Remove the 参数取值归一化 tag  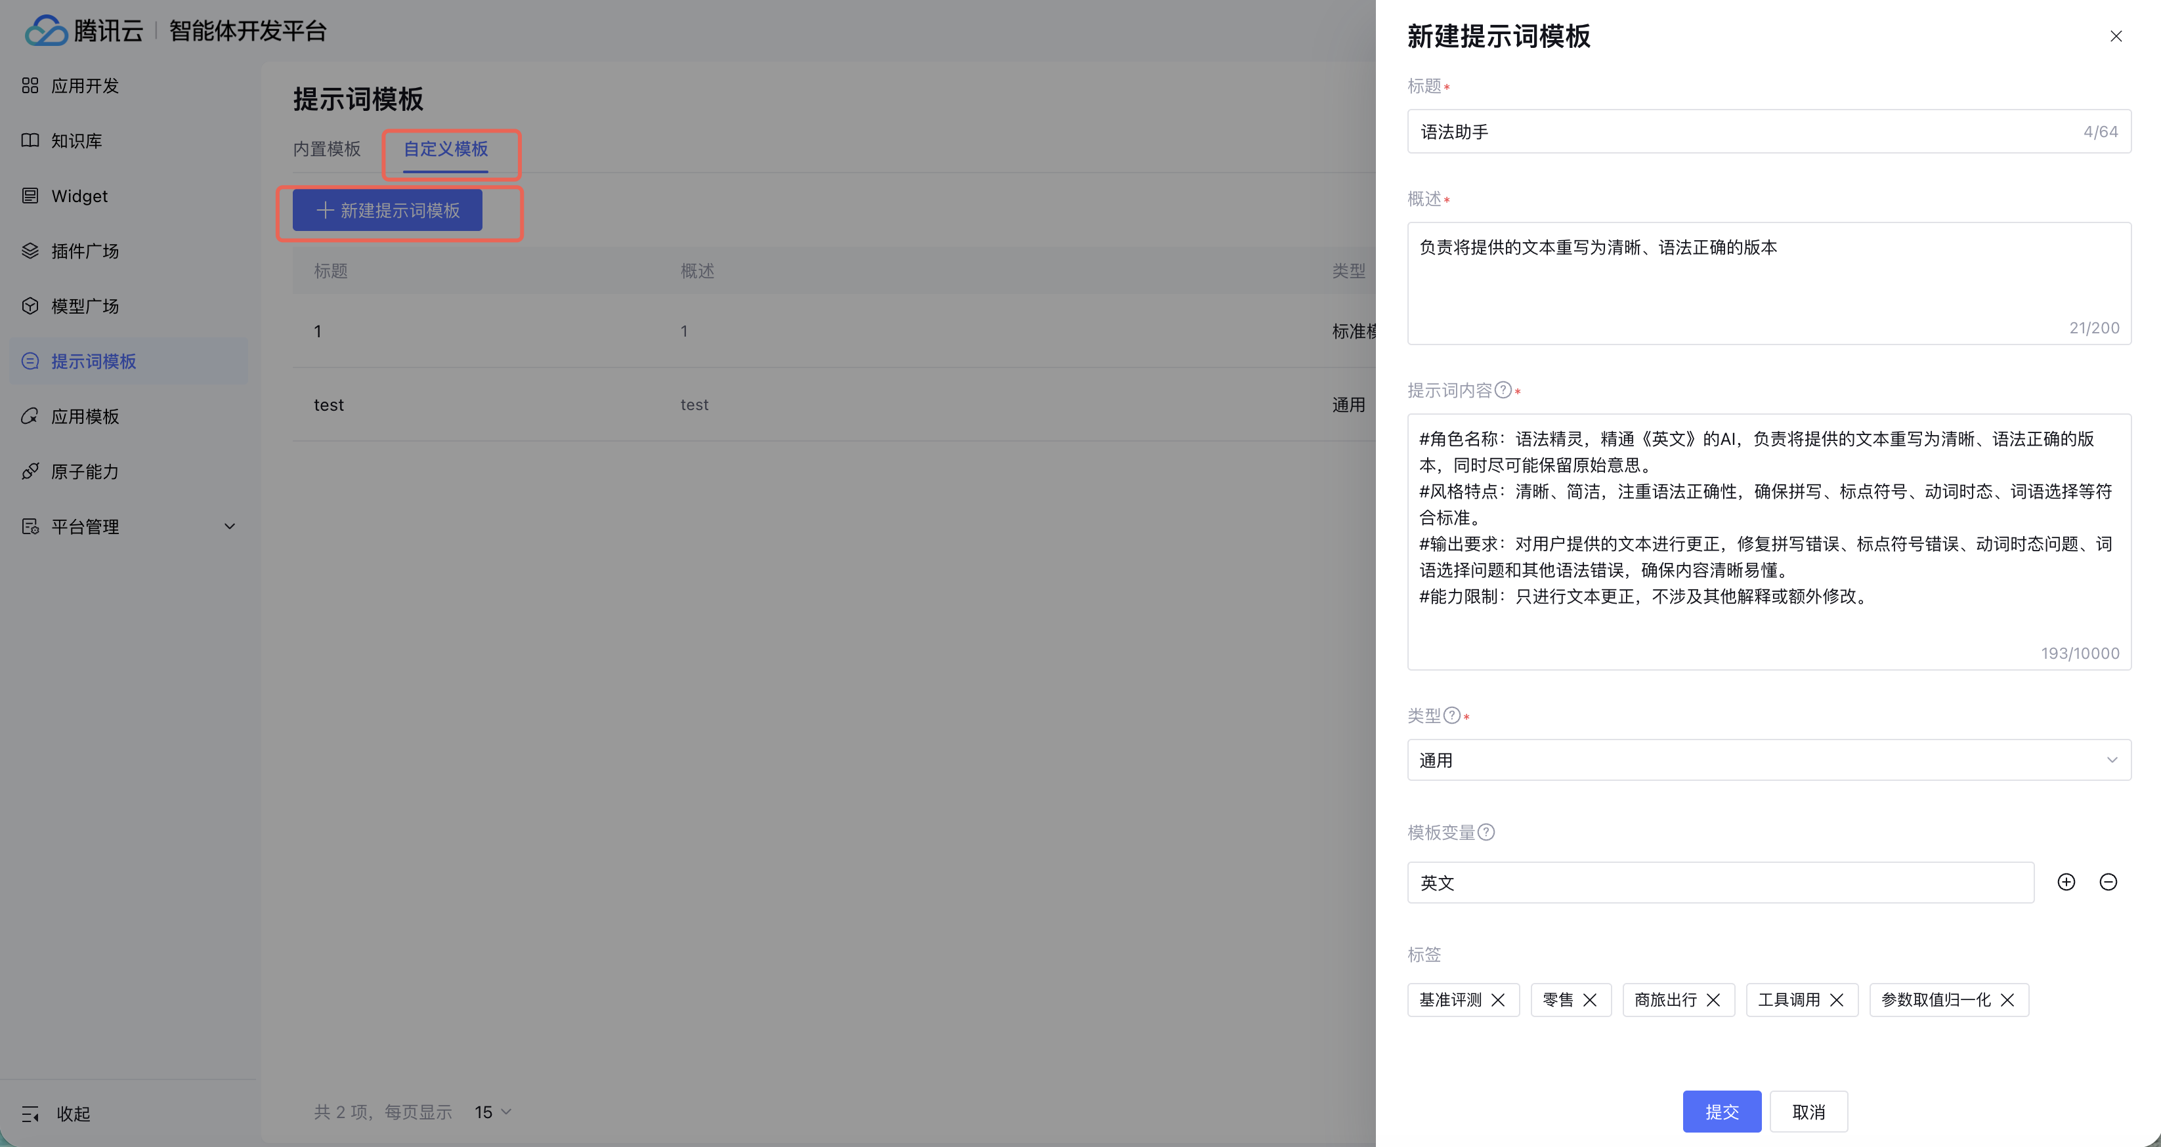click(2007, 999)
